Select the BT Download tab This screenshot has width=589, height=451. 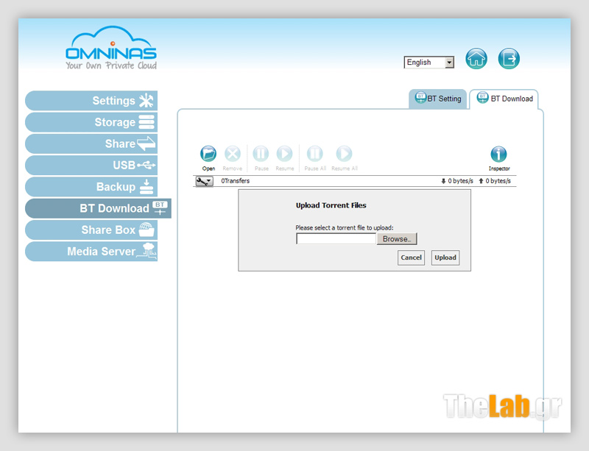[504, 99]
